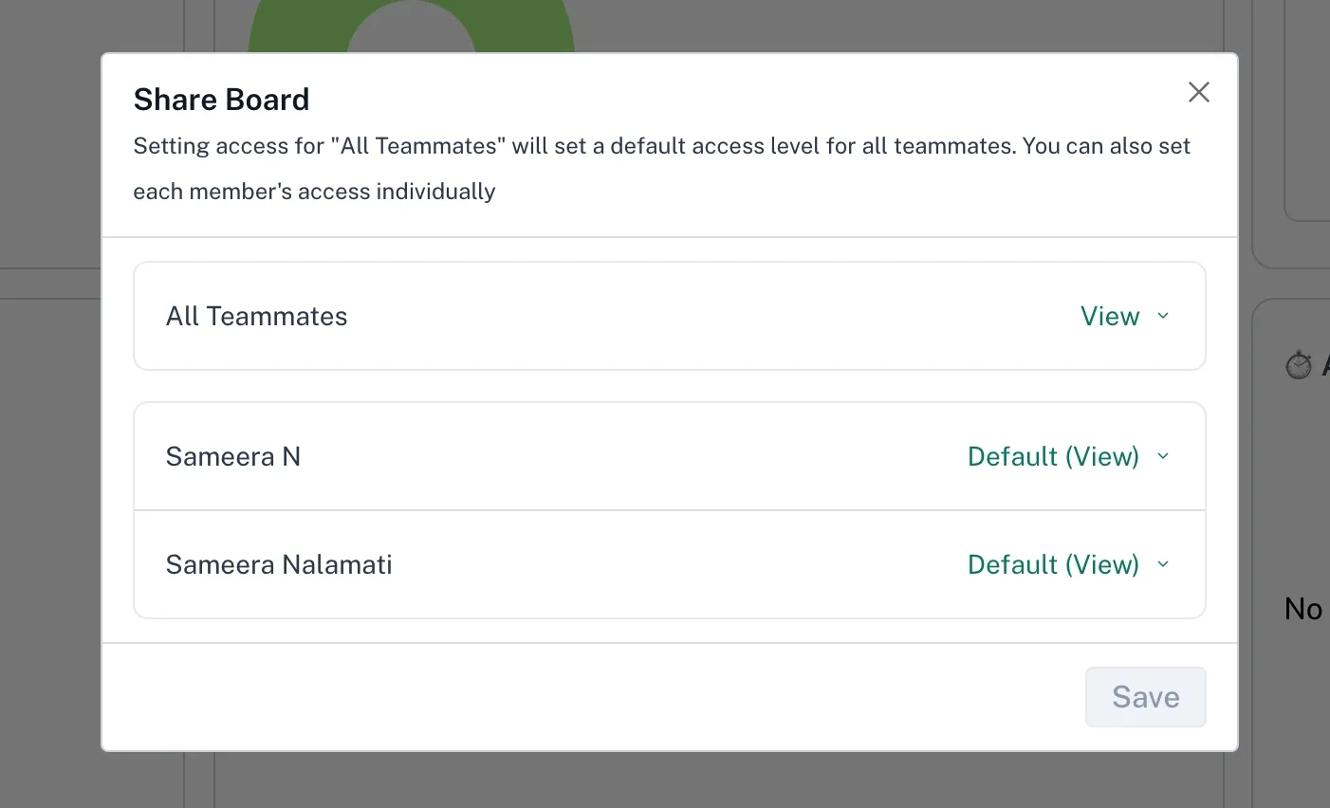Open Sameera Nalamati's "Default (View)" access dropdown

(x=1053, y=565)
